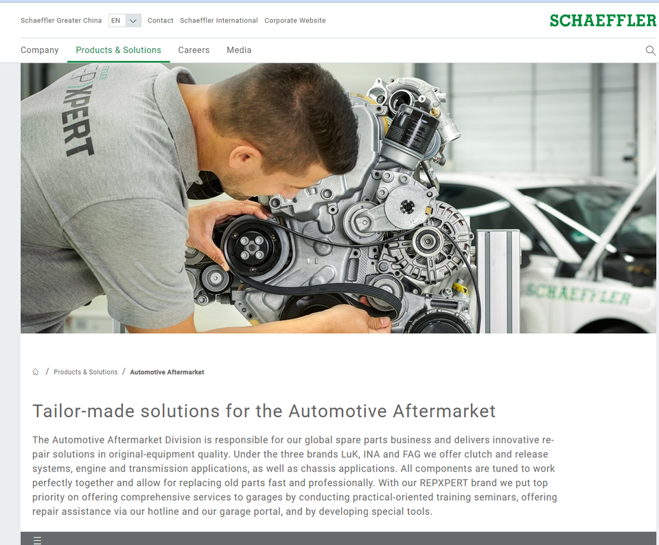Open the Products & Solutions tab
The image size is (659, 545).
[x=119, y=50]
